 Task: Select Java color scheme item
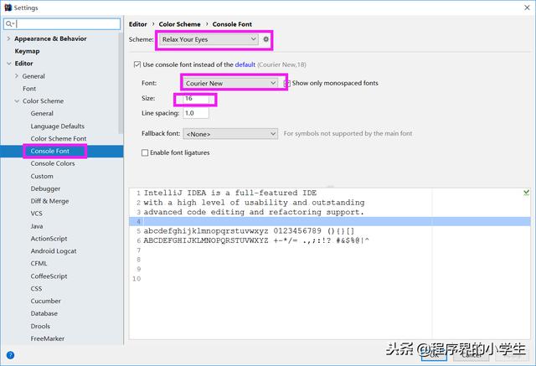(37, 226)
